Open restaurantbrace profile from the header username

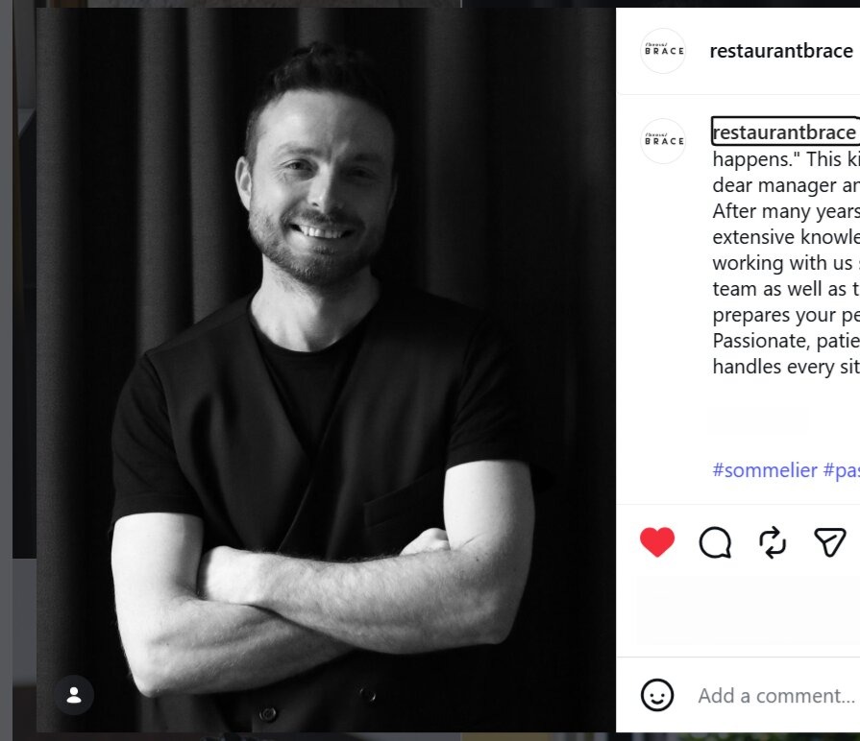(780, 51)
